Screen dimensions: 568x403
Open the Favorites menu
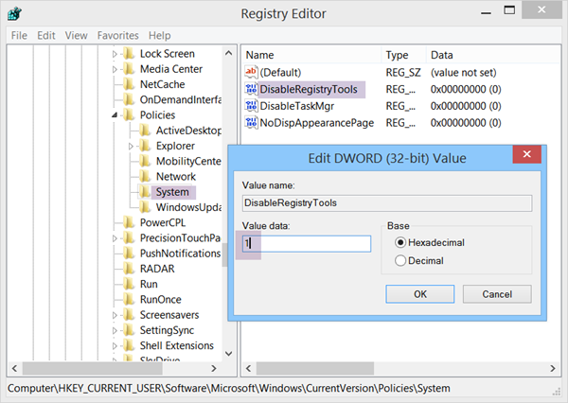117,35
